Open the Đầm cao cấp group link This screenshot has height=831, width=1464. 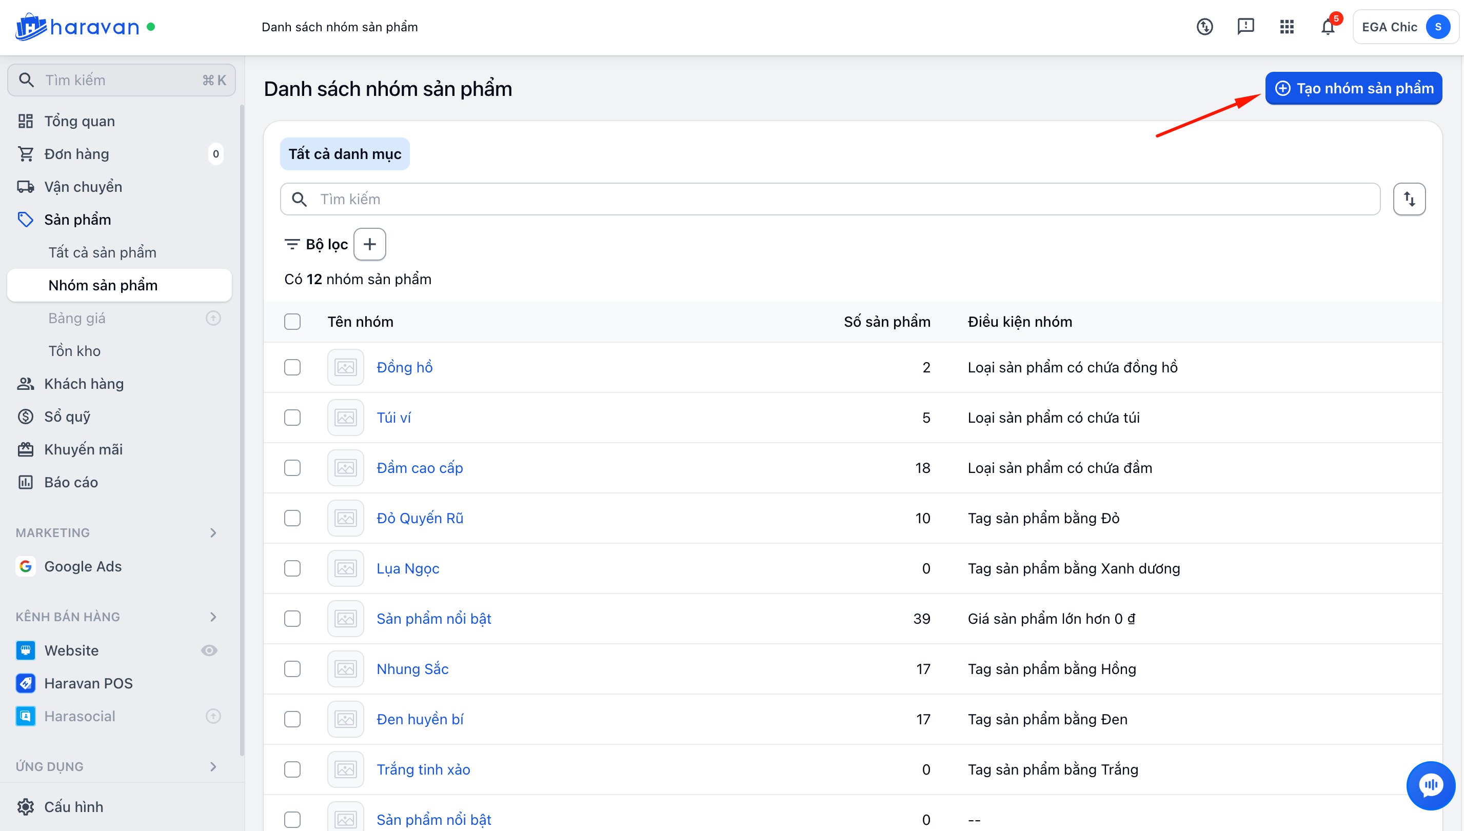point(420,467)
